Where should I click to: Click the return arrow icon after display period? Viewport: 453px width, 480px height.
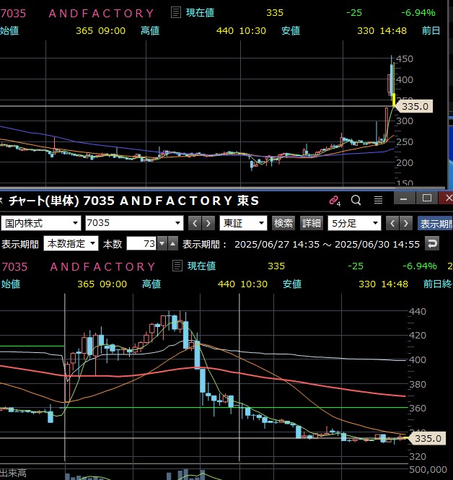432,244
